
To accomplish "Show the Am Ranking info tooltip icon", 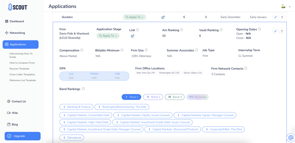I will pos(181,30).
